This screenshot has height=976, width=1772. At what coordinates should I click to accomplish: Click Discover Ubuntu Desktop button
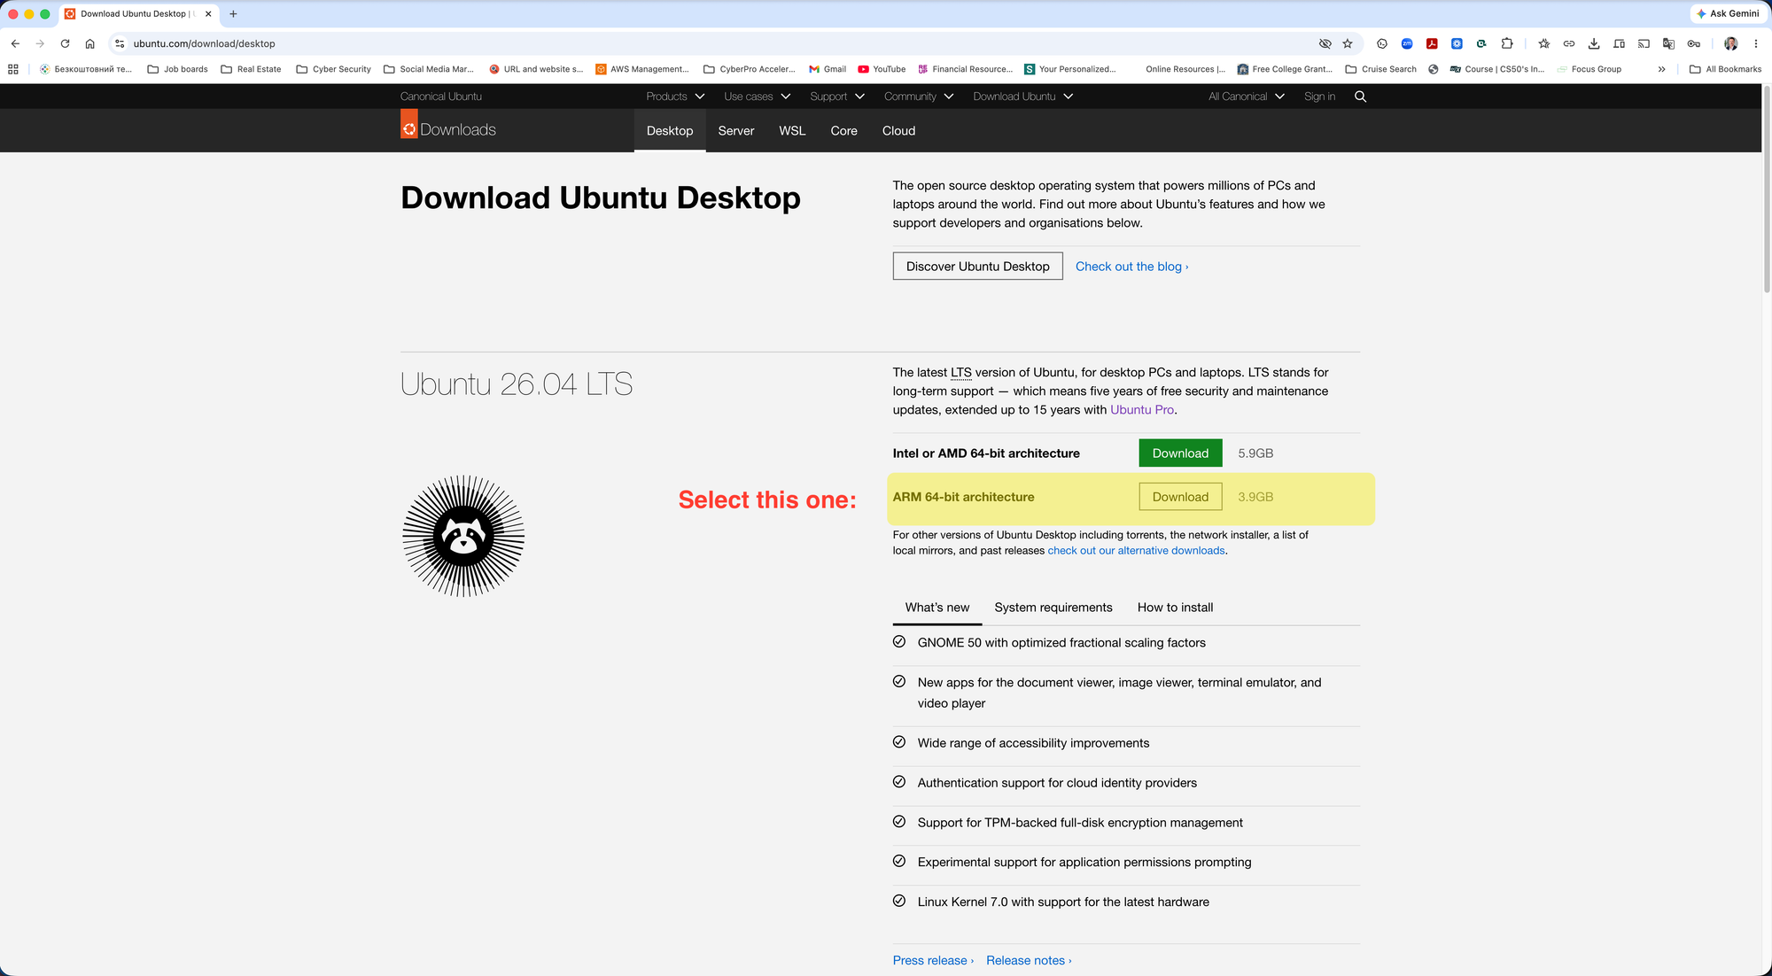pos(977,267)
